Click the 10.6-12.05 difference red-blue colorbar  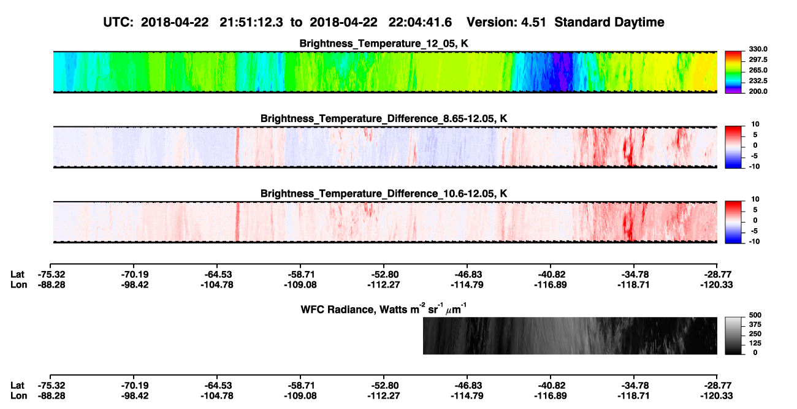733,222
